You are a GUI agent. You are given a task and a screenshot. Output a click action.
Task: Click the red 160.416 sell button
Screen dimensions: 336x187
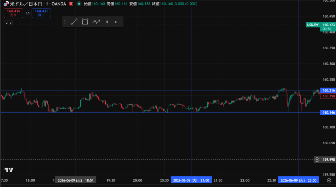point(13,13)
